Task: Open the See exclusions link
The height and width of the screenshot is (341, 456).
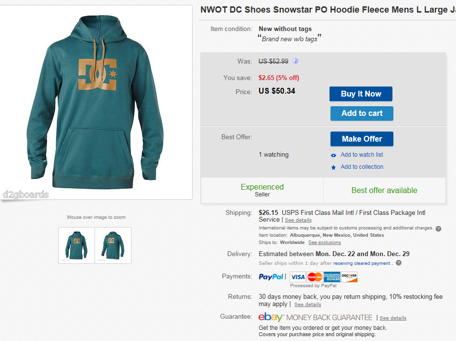Action: (325, 243)
